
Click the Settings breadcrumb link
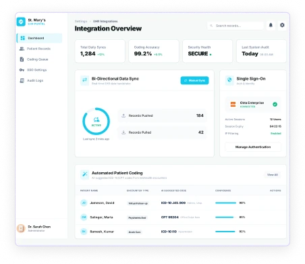point(81,21)
